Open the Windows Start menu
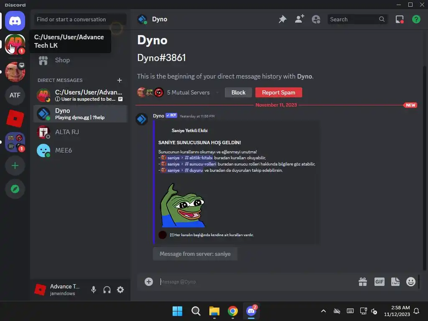Image resolution: width=428 pixels, height=321 pixels. (177, 311)
